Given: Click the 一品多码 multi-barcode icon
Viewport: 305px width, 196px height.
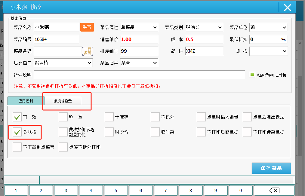Looking at the screenshot, I should point(87,51).
